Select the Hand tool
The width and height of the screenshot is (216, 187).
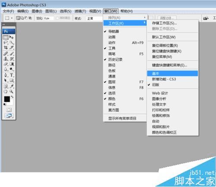point(6,92)
